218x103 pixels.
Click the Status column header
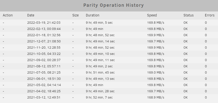pos(188,15)
